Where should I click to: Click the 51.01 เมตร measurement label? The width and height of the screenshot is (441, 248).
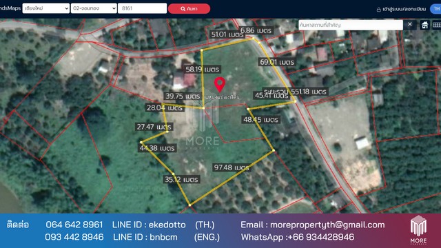tap(227, 34)
